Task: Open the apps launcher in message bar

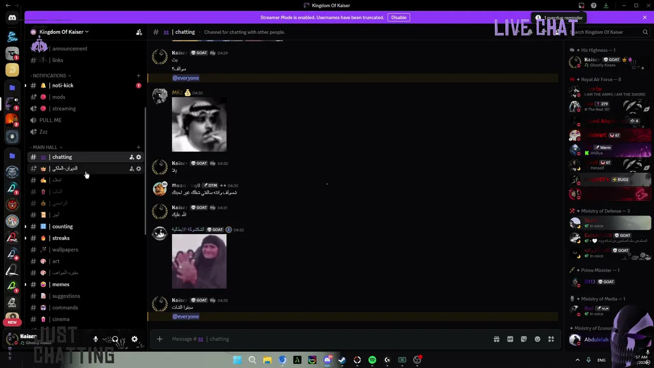Action: coord(551,339)
